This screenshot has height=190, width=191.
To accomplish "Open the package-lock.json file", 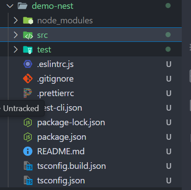I will 71,123.
